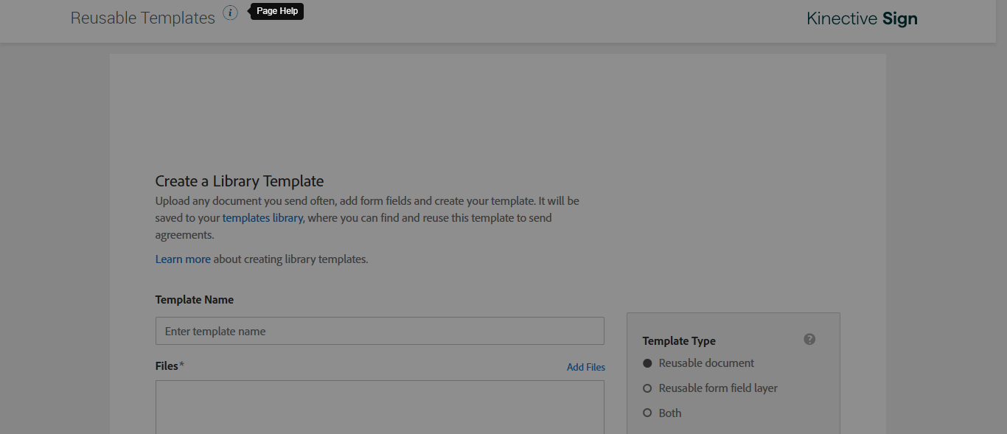The height and width of the screenshot is (434, 1007).
Task: Click the "about creating library templates" text
Action: pos(290,259)
